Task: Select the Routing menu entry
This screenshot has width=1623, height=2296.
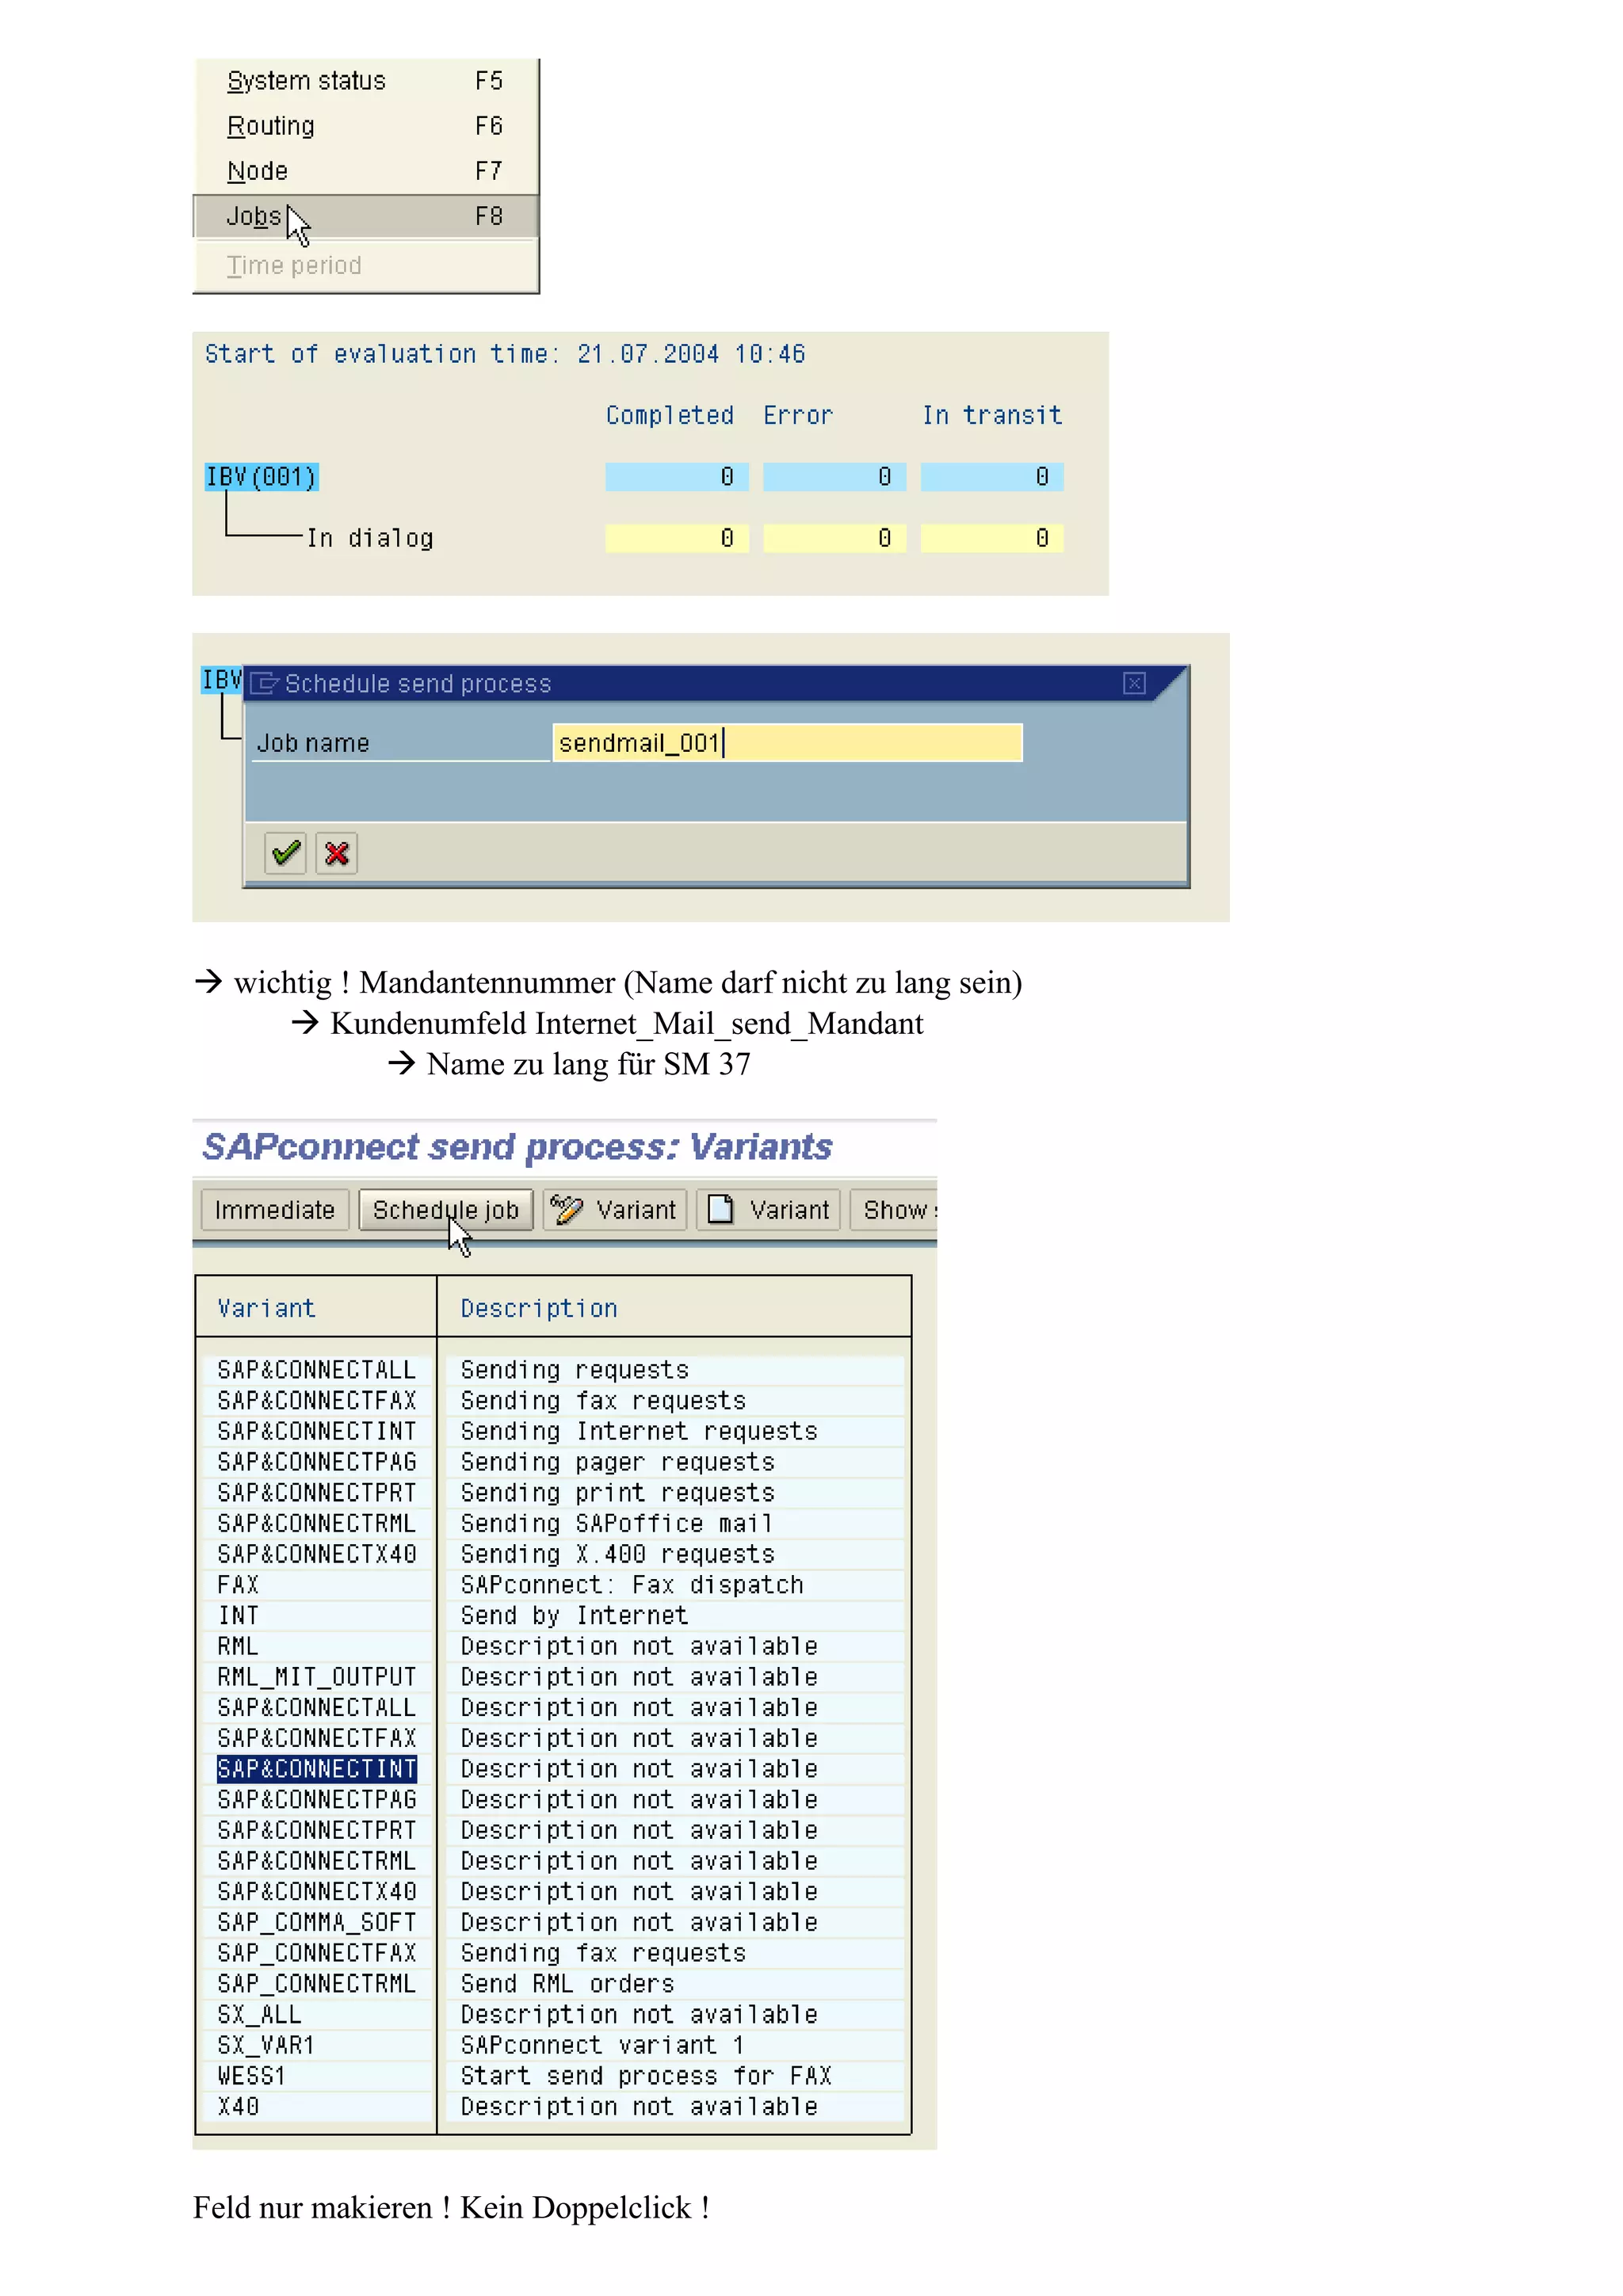Action: click(366, 126)
